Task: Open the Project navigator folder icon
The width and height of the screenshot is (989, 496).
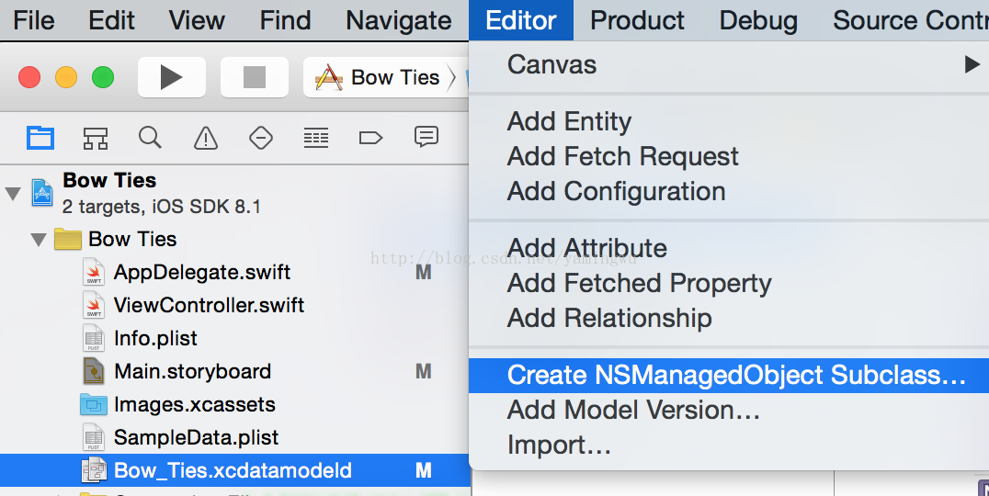Action: [40, 138]
